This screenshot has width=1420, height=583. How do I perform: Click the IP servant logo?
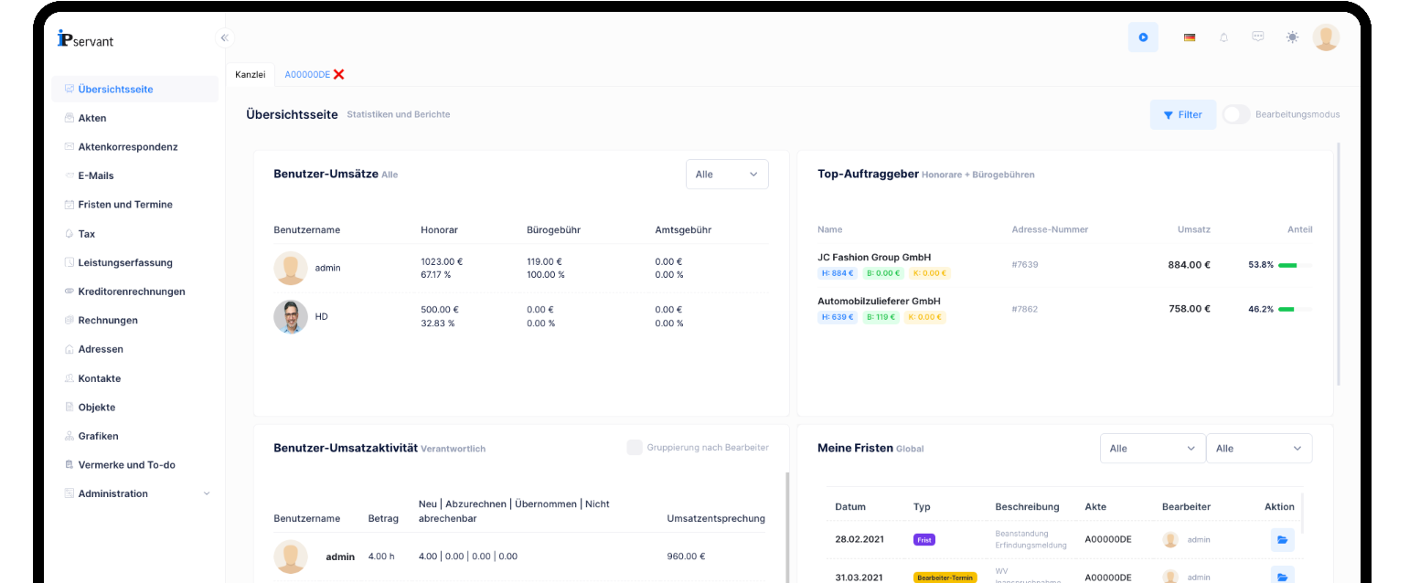point(84,38)
